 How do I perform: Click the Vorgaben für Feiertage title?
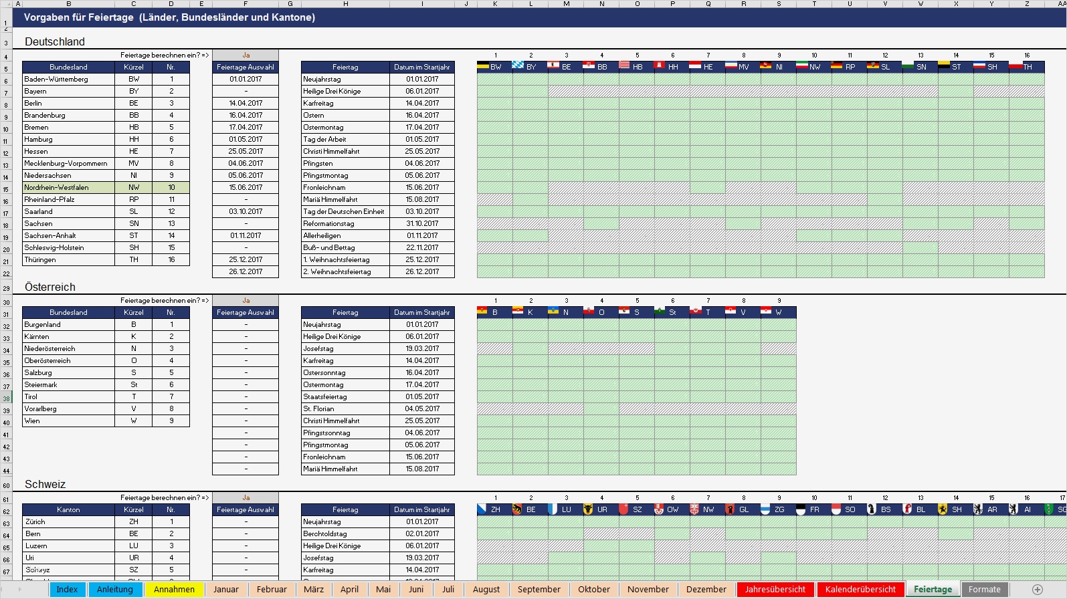click(169, 17)
